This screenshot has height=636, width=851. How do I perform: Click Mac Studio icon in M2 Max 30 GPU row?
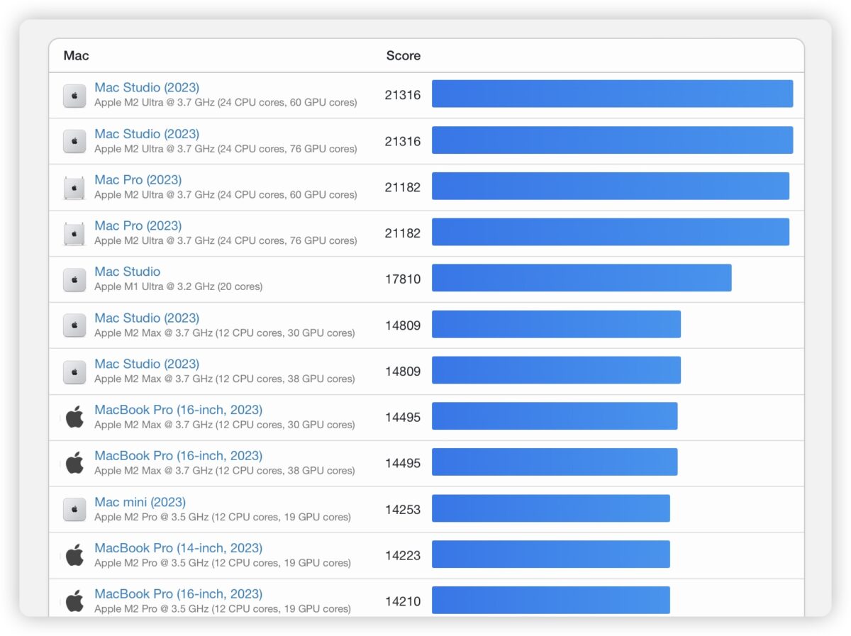74,325
